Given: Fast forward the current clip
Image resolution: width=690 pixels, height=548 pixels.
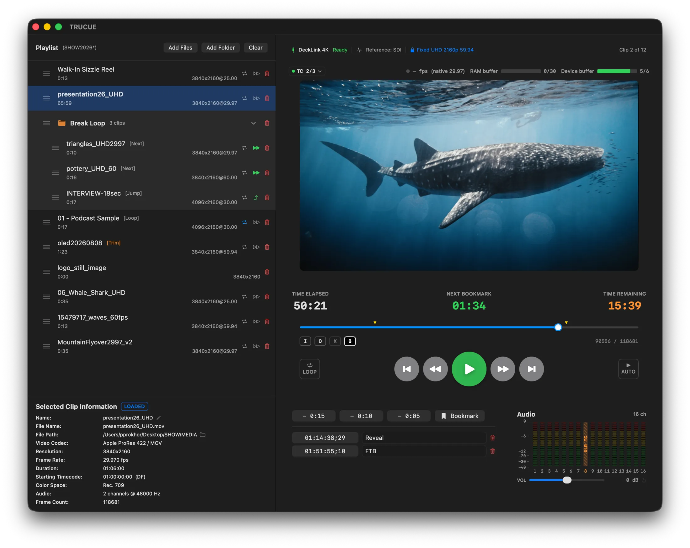Looking at the screenshot, I should [x=503, y=369].
